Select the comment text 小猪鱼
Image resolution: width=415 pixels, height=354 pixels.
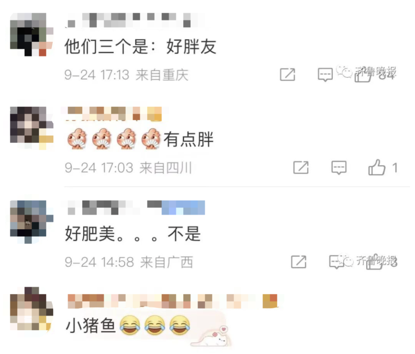pyautogui.click(x=91, y=325)
